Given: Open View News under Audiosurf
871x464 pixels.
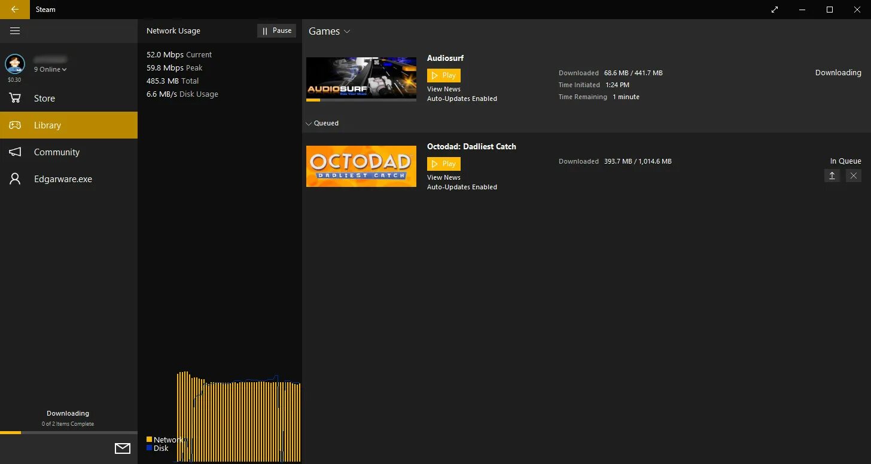Looking at the screenshot, I should [444, 90].
